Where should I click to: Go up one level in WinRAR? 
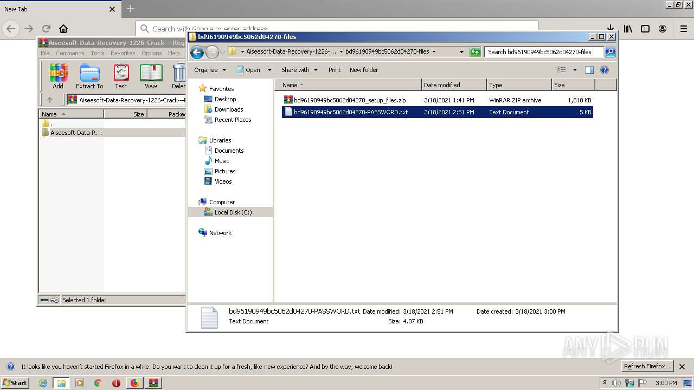50,100
